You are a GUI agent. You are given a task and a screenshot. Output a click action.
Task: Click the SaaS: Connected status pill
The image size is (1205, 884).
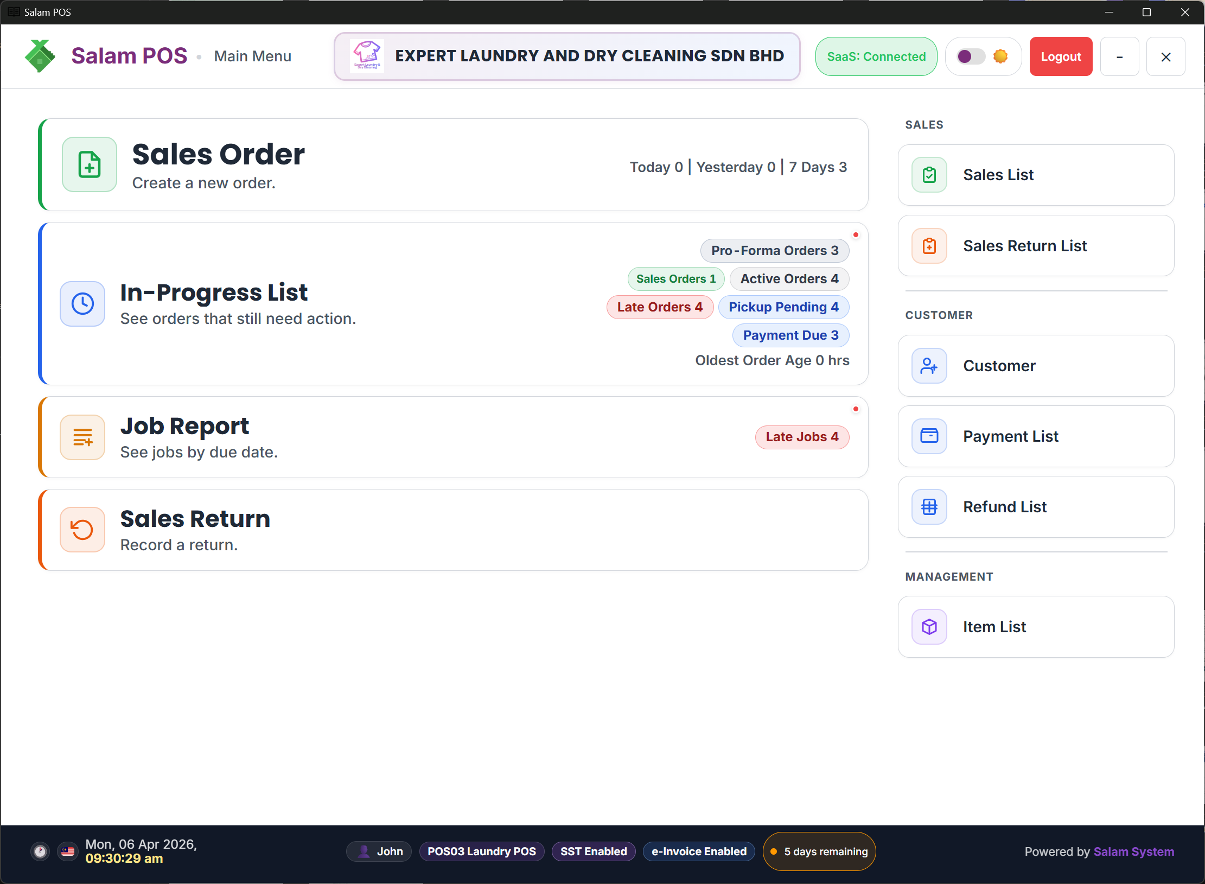pos(876,56)
